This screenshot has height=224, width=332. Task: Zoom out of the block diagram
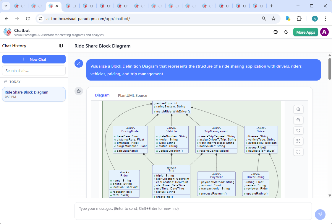[x=298, y=120]
